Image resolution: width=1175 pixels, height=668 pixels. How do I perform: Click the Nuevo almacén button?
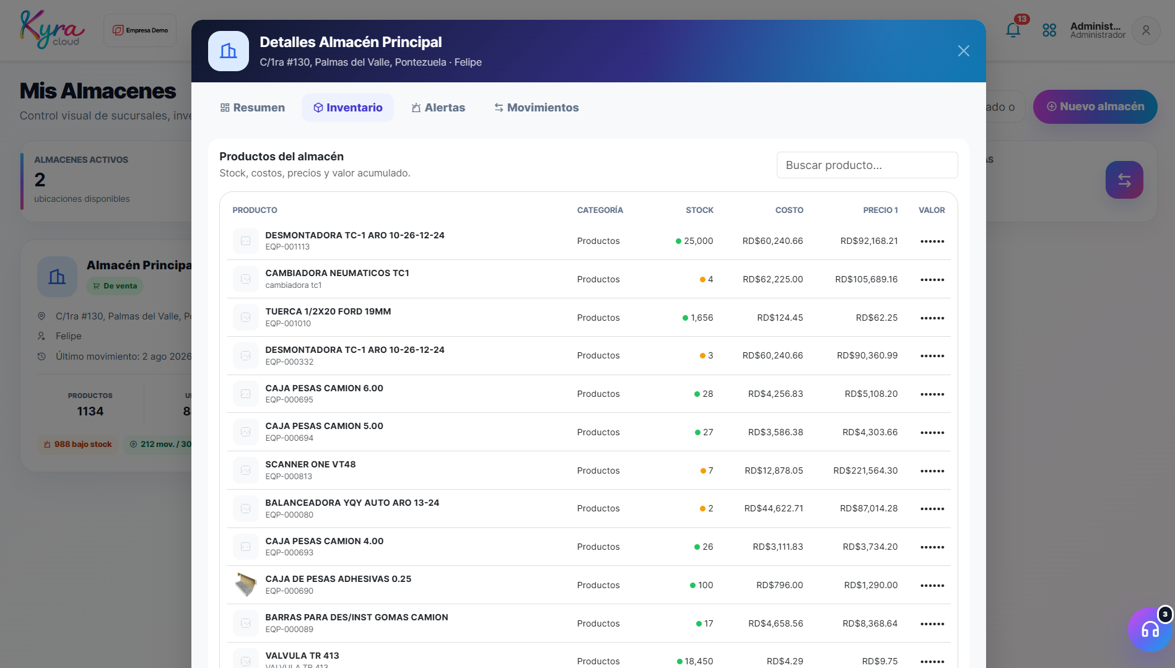pyautogui.click(x=1095, y=106)
